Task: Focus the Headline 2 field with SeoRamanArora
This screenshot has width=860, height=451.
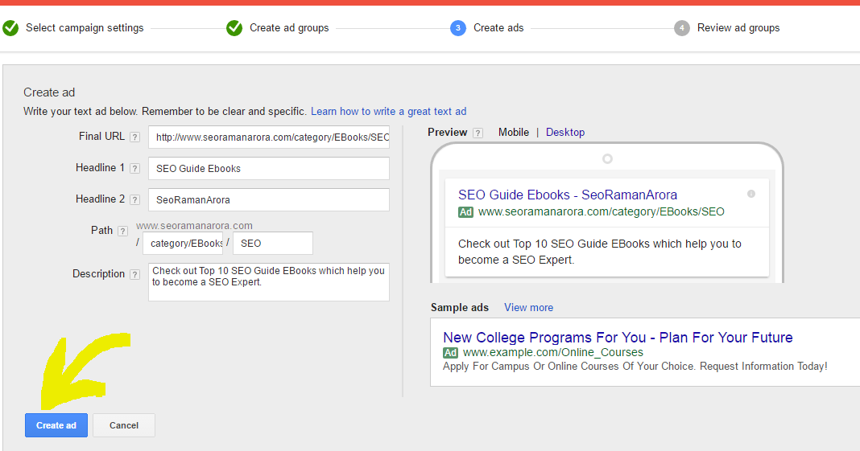Action: point(269,200)
